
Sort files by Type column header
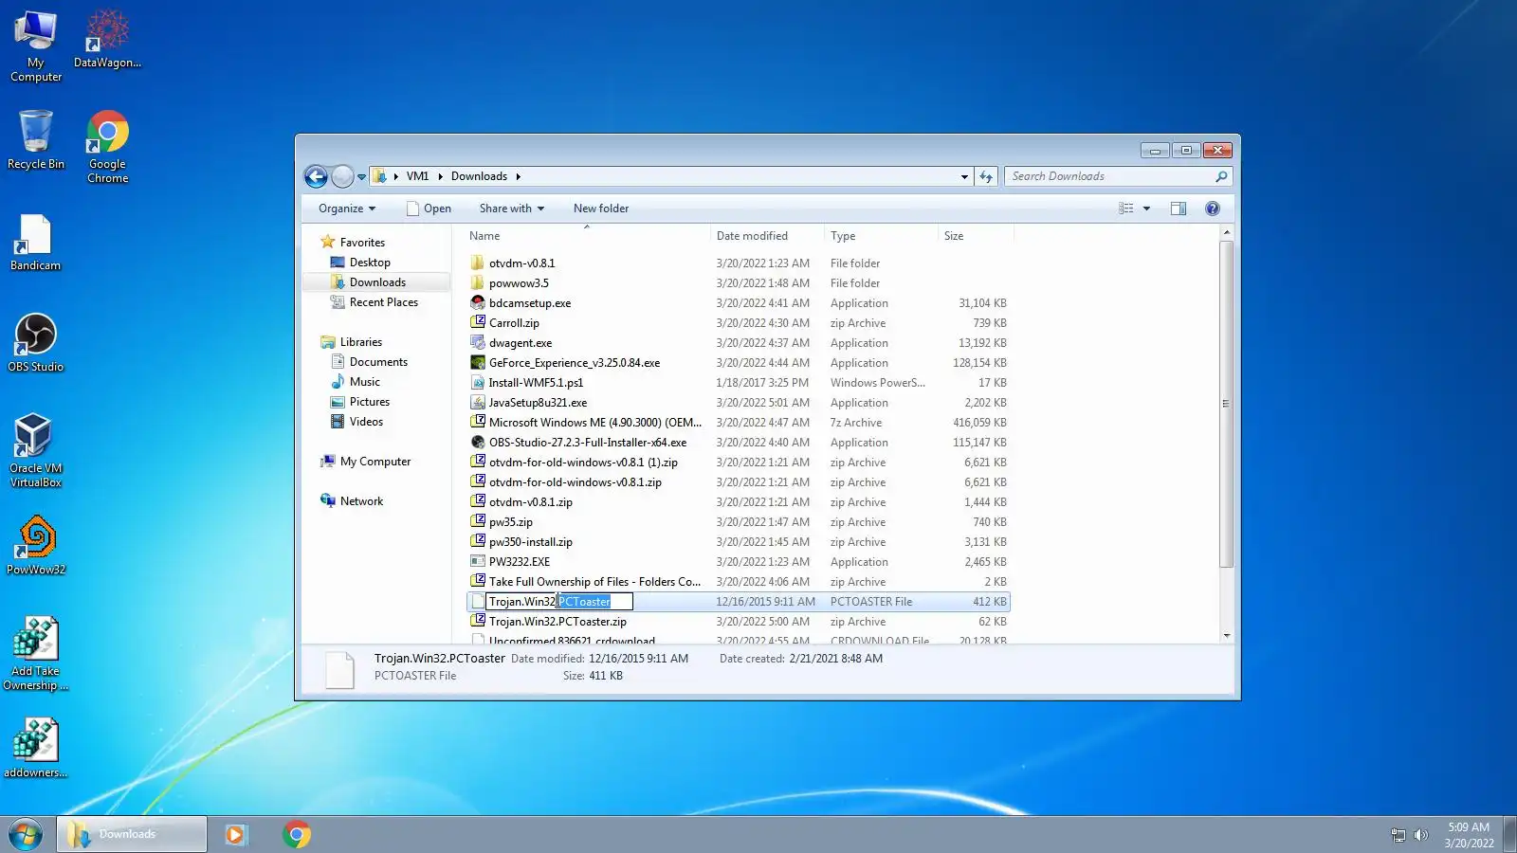881,236
